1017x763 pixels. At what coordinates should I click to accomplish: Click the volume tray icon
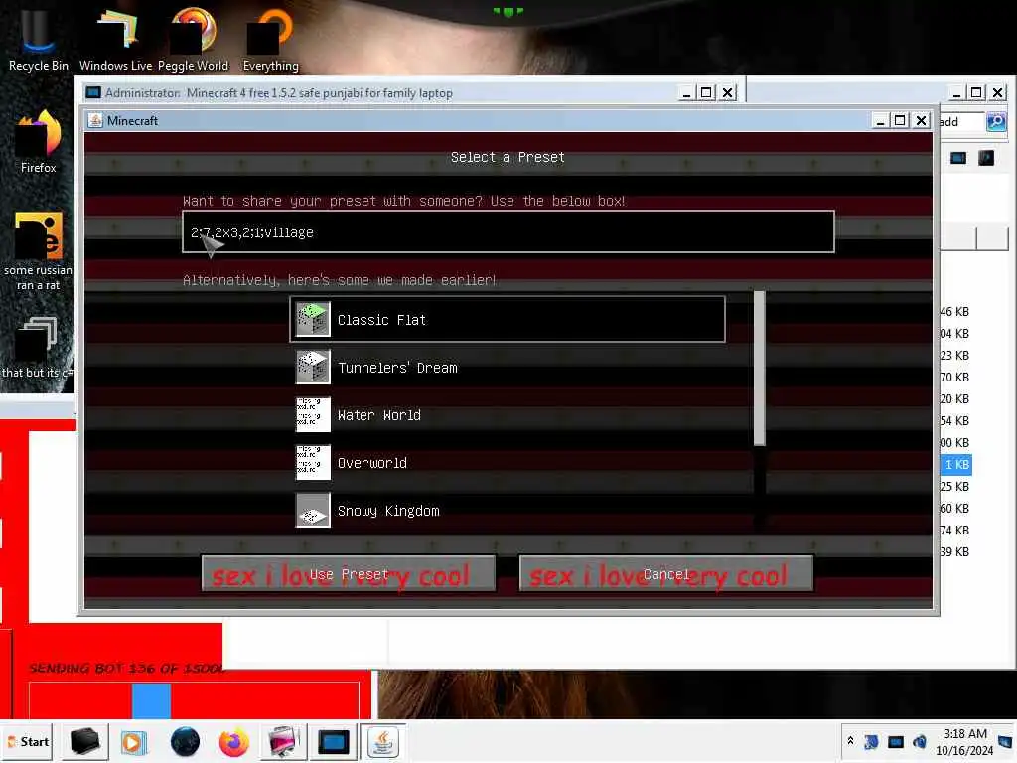point(919,741)
